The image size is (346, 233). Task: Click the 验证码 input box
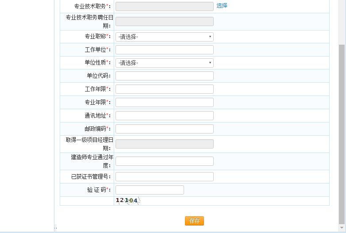coord(150,190)
